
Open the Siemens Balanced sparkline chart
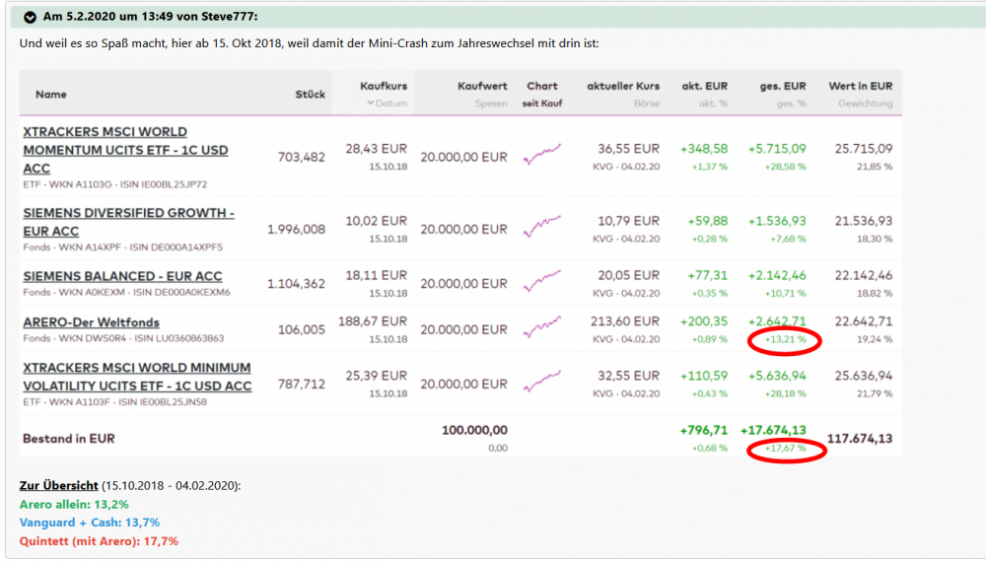(541, 281)
